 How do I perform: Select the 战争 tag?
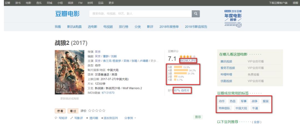click(255, 101)
